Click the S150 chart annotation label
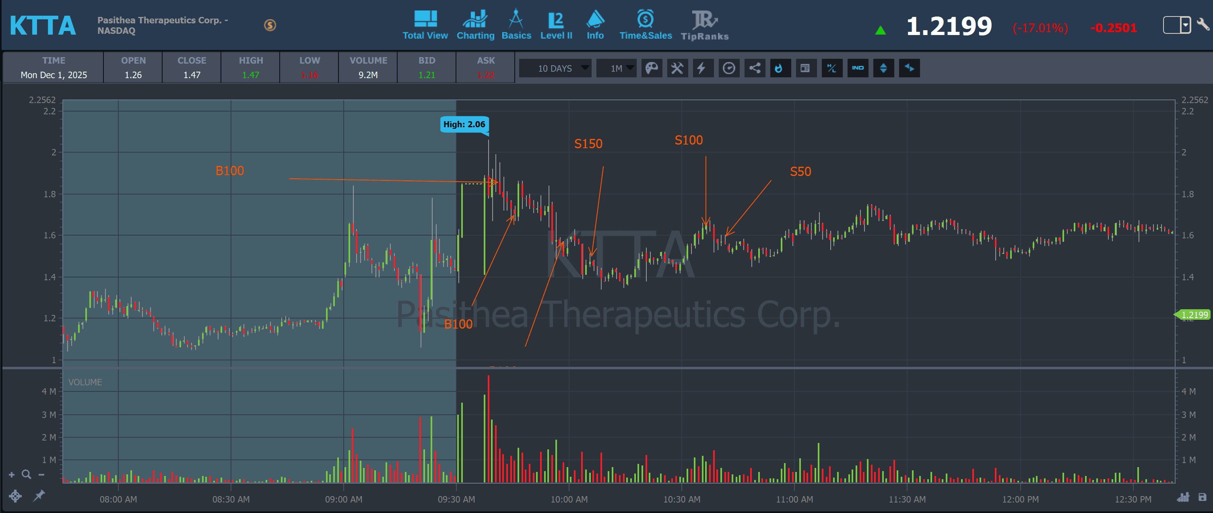1213x513 pixels. 588,144
